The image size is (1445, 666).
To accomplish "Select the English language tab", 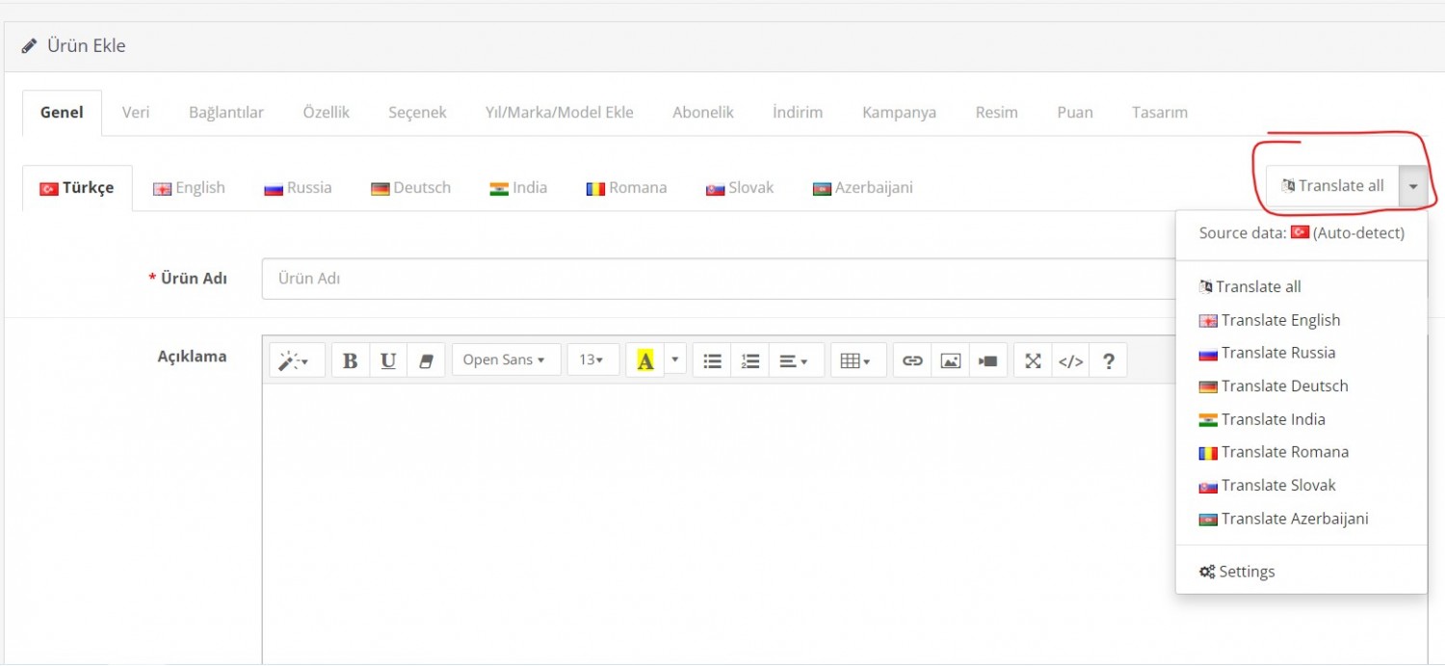I will (x=190, y=188).
